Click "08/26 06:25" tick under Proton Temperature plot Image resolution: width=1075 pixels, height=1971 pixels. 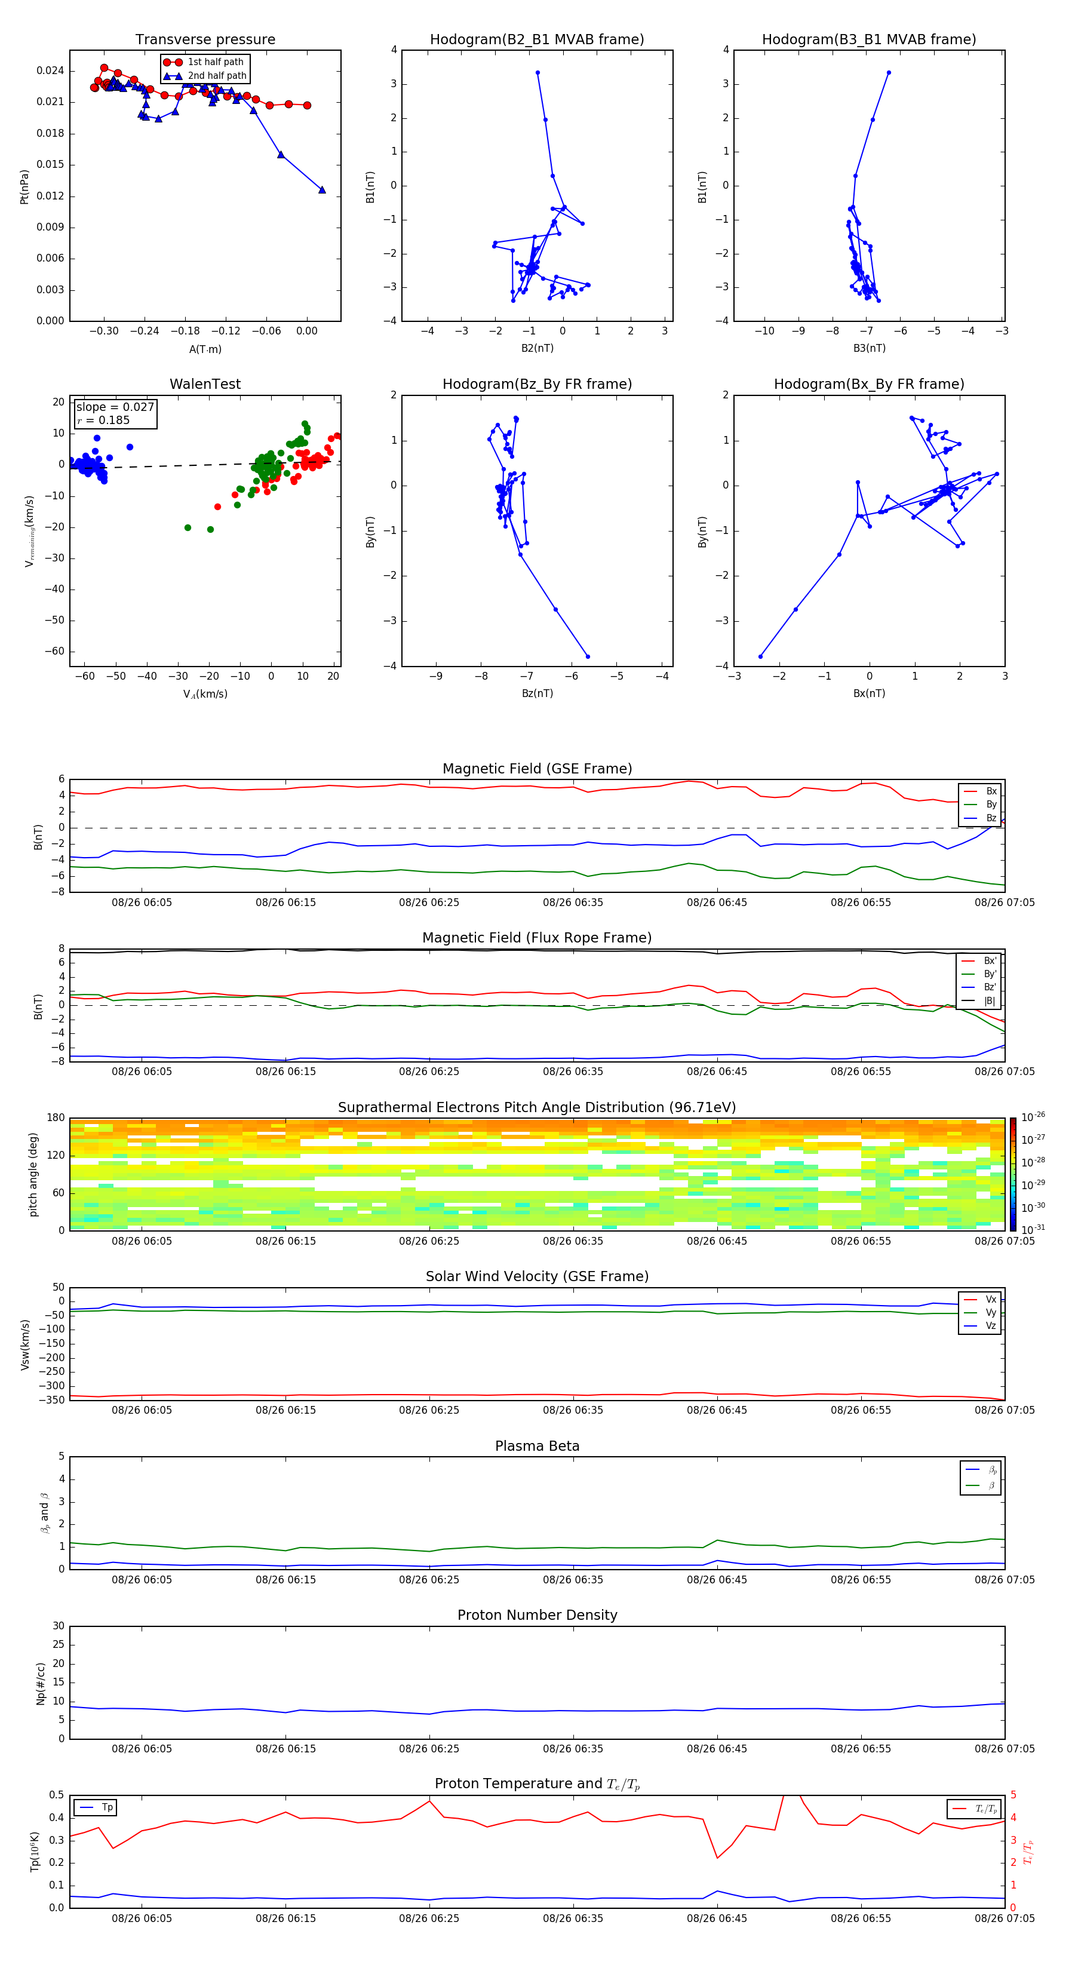point(429,1918)
